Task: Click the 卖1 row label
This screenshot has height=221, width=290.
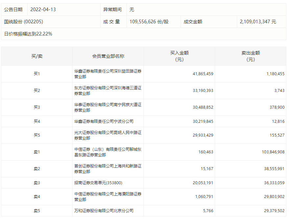Action: tap(36, 152)
